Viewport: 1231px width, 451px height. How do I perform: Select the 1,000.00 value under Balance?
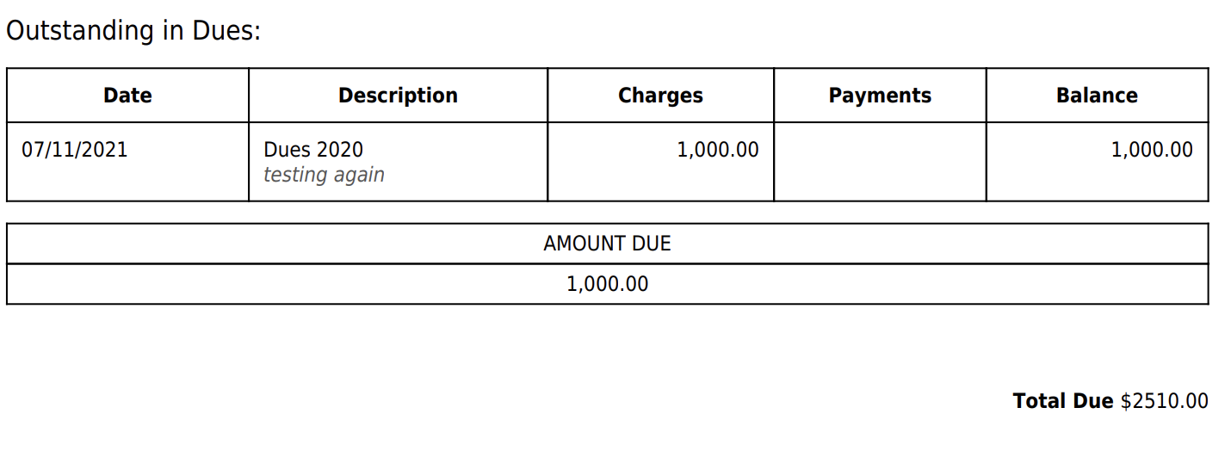[1152, 150]
